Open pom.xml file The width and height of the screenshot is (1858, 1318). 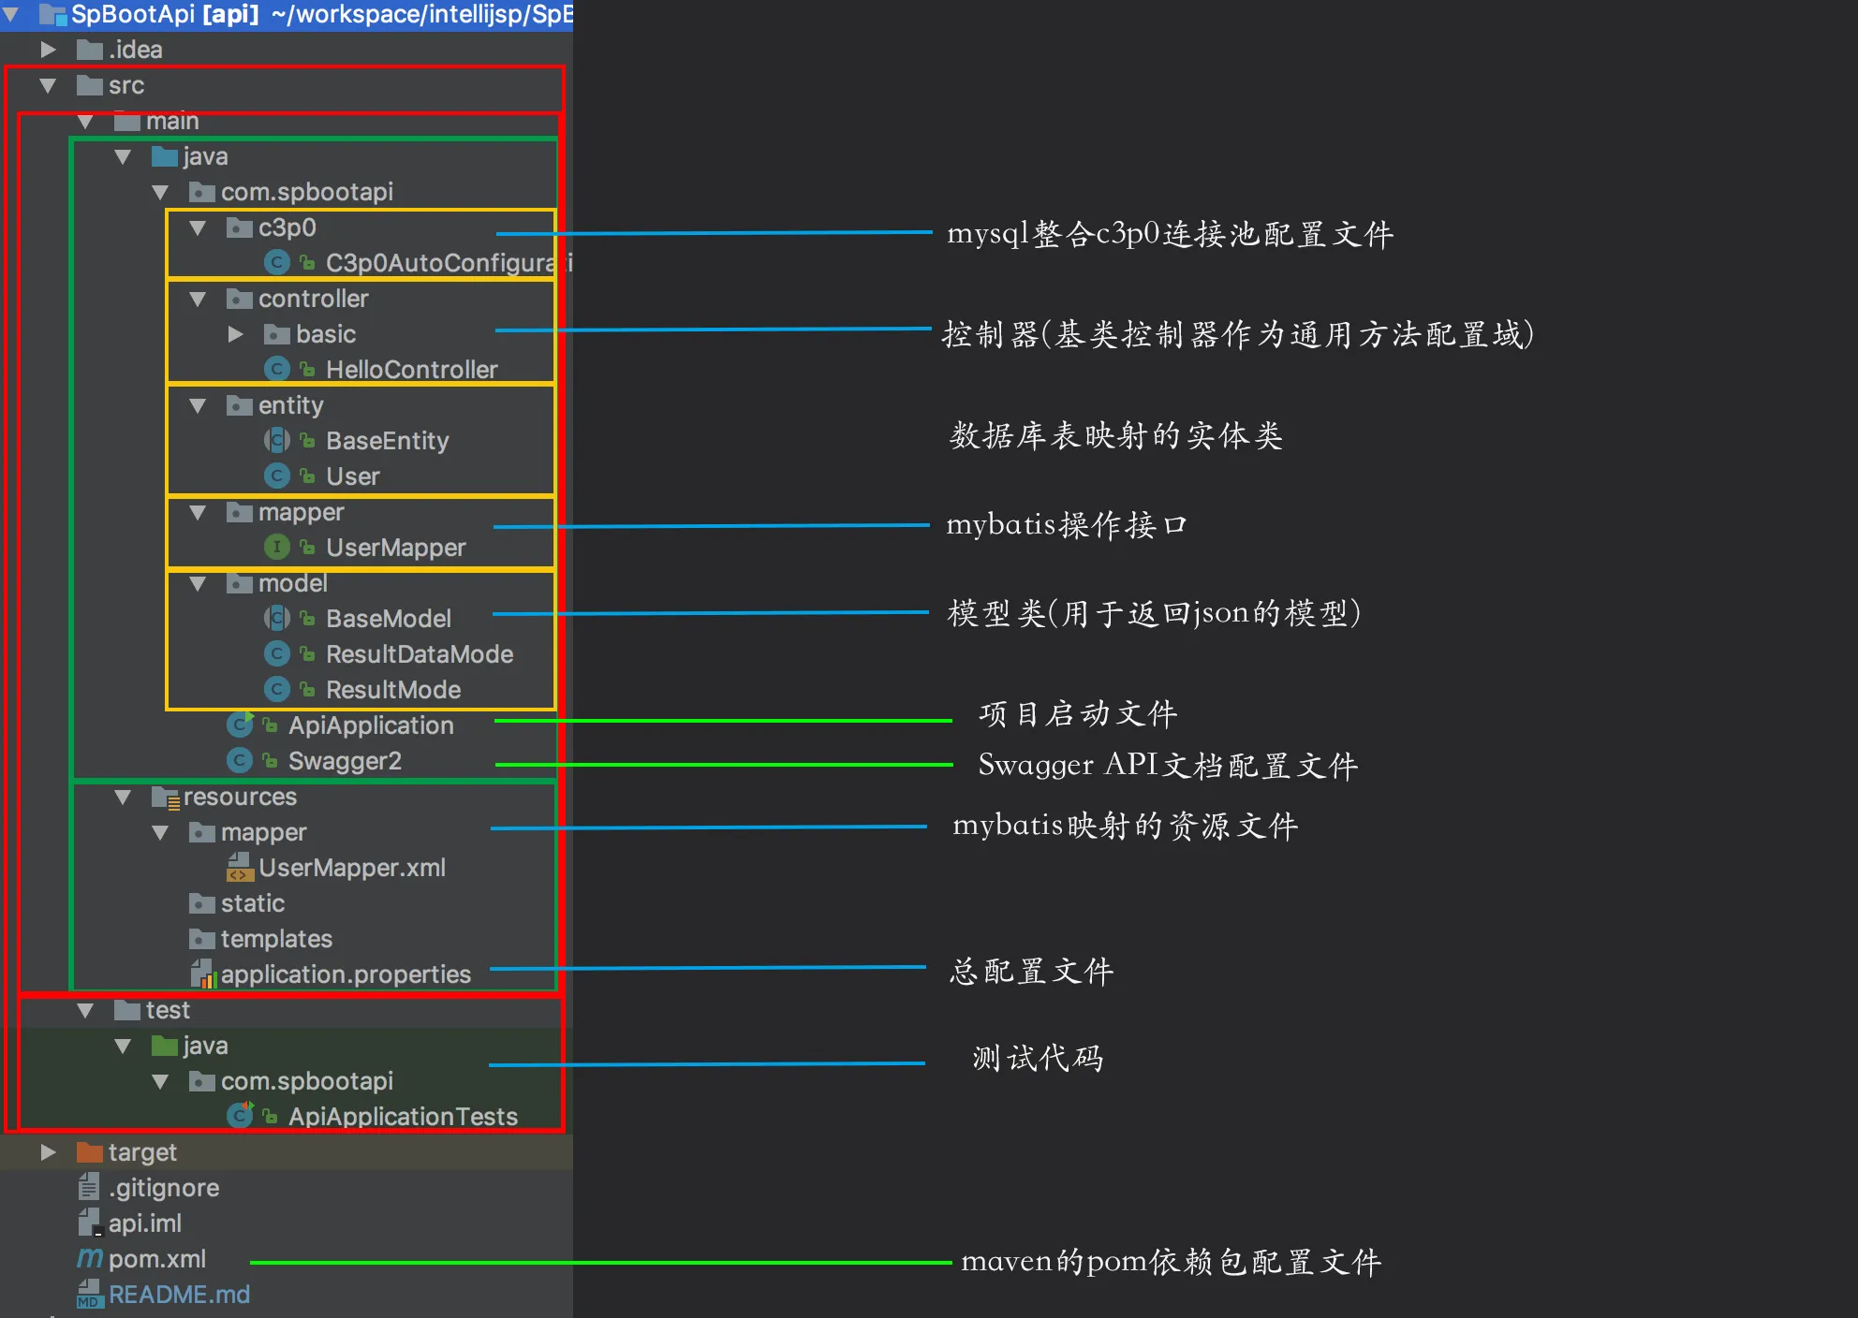point(157,1259)
